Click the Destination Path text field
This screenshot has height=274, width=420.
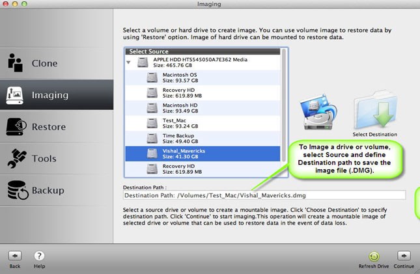[264, 195]
